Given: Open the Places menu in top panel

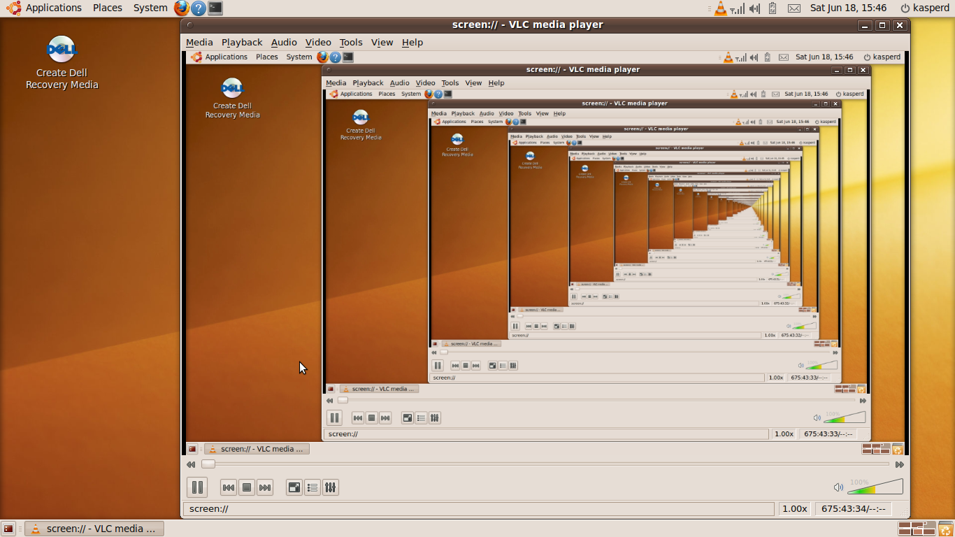Looking at the screenshot, I should click(108, 8).
